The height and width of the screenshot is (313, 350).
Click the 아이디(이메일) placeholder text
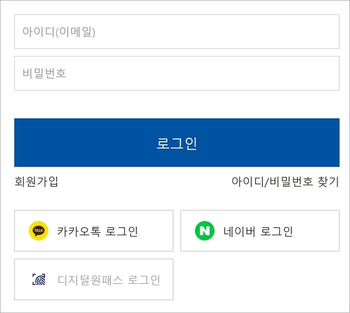(x=59, y=31)
